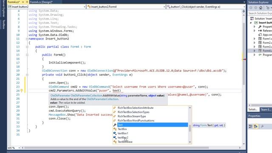The height and width of the screenshot is (153, 272).
Task: Select the Program file in Solution Explorer
Action: 265,55
